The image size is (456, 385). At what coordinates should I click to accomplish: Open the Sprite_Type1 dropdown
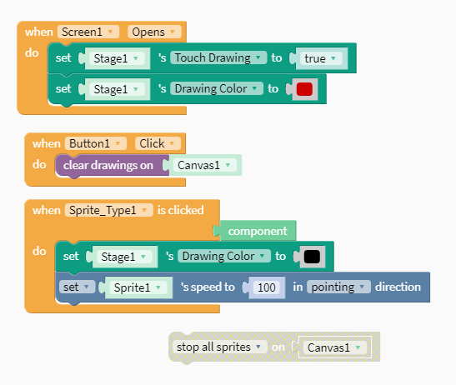108,210
